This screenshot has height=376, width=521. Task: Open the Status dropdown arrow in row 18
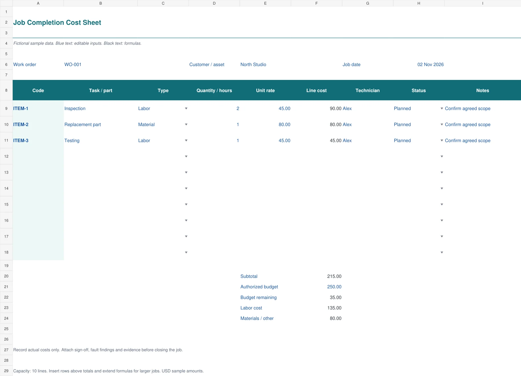442,253
